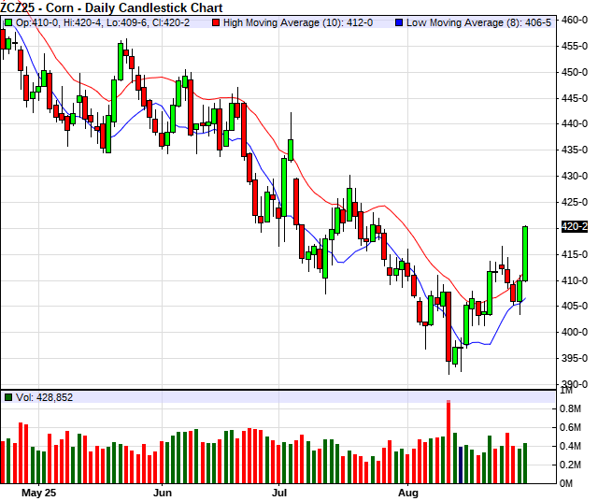Click the Aug date axis label
The image size is (598, 501).
407,491
